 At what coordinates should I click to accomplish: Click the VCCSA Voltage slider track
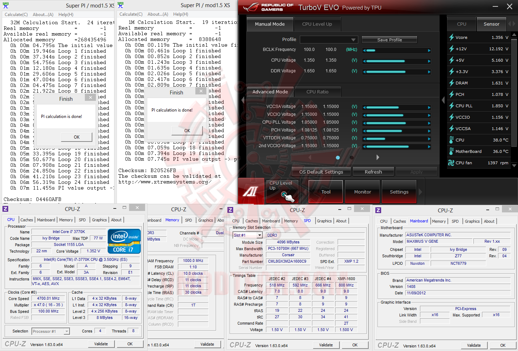click(x=397, y=107)
